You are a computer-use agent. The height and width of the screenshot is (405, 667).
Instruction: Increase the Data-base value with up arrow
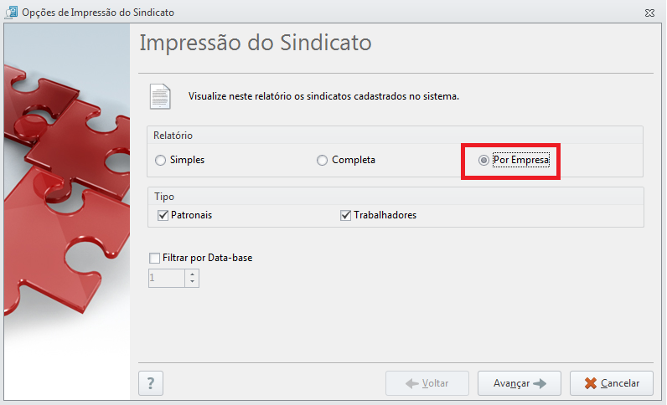click(x=192, y=274)
